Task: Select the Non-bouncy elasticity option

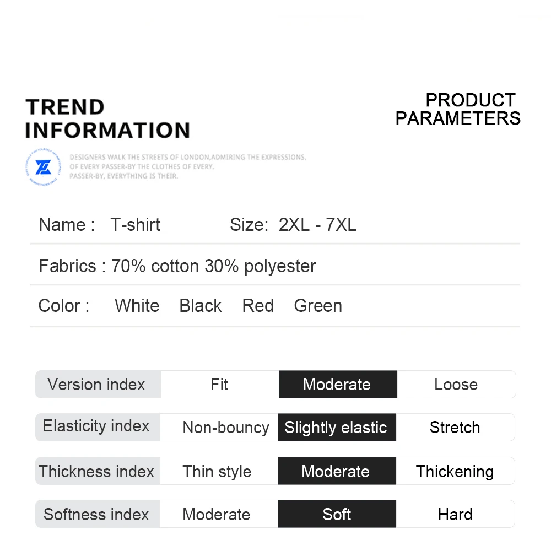Action: click(x=226, y=428)
